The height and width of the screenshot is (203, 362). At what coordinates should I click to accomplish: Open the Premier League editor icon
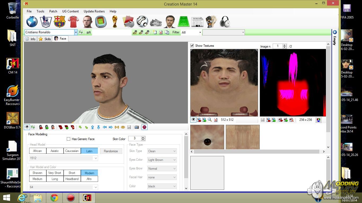coord(46,22)
